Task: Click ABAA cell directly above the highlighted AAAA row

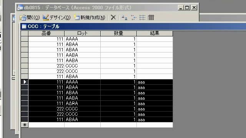Action: [x=82, y=77]
